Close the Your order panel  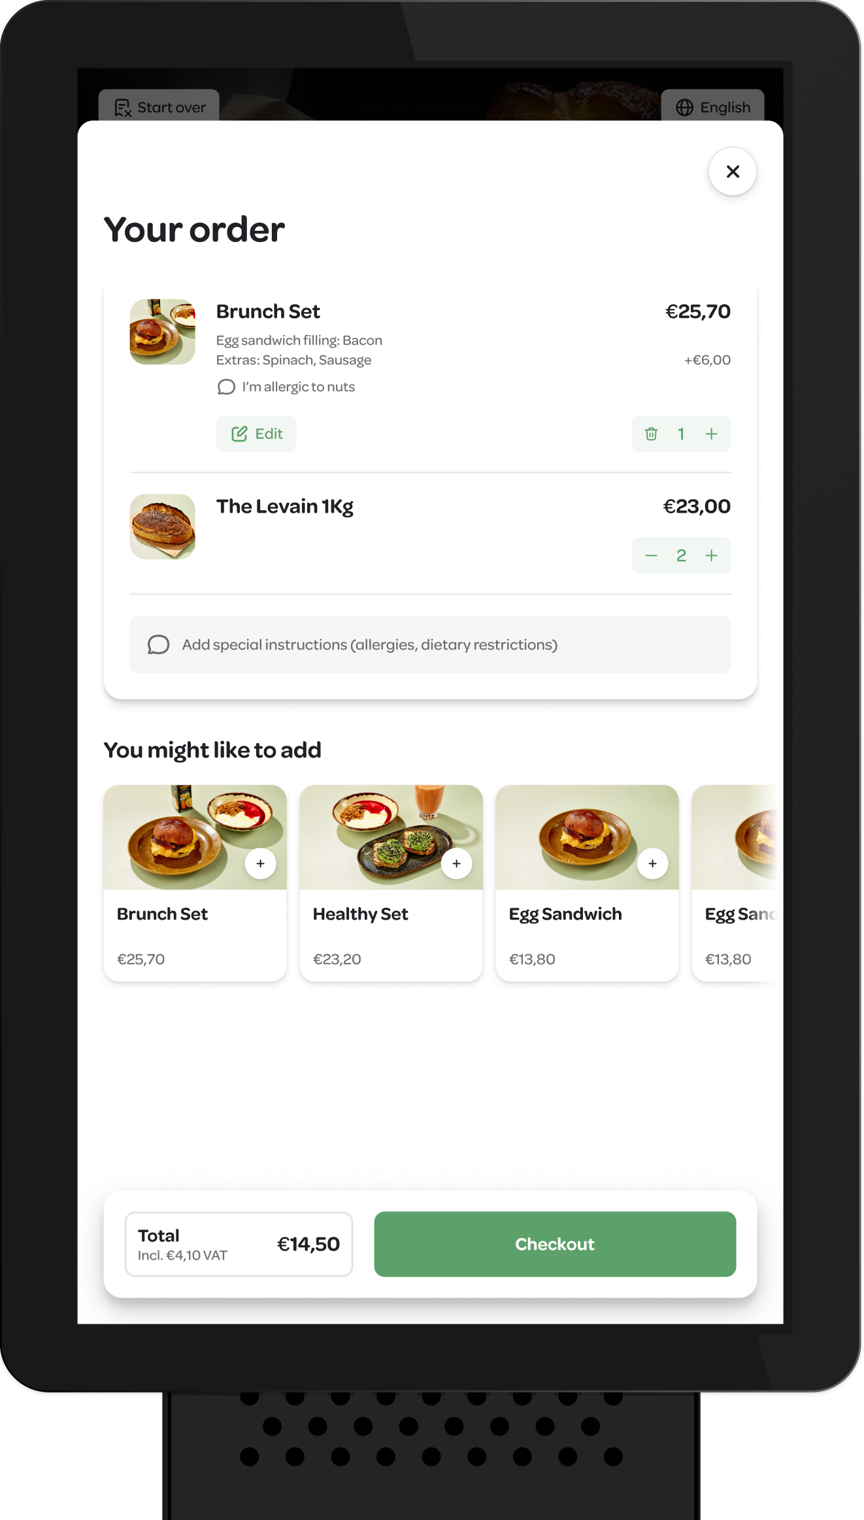coord(733,171)
